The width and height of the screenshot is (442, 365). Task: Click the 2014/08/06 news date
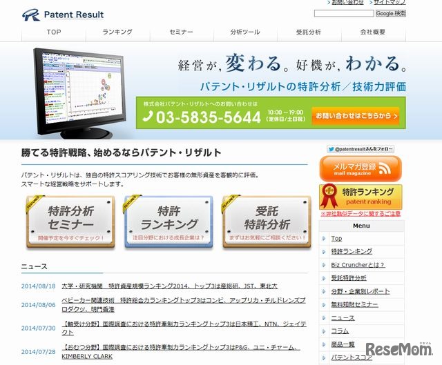point(39,305)
